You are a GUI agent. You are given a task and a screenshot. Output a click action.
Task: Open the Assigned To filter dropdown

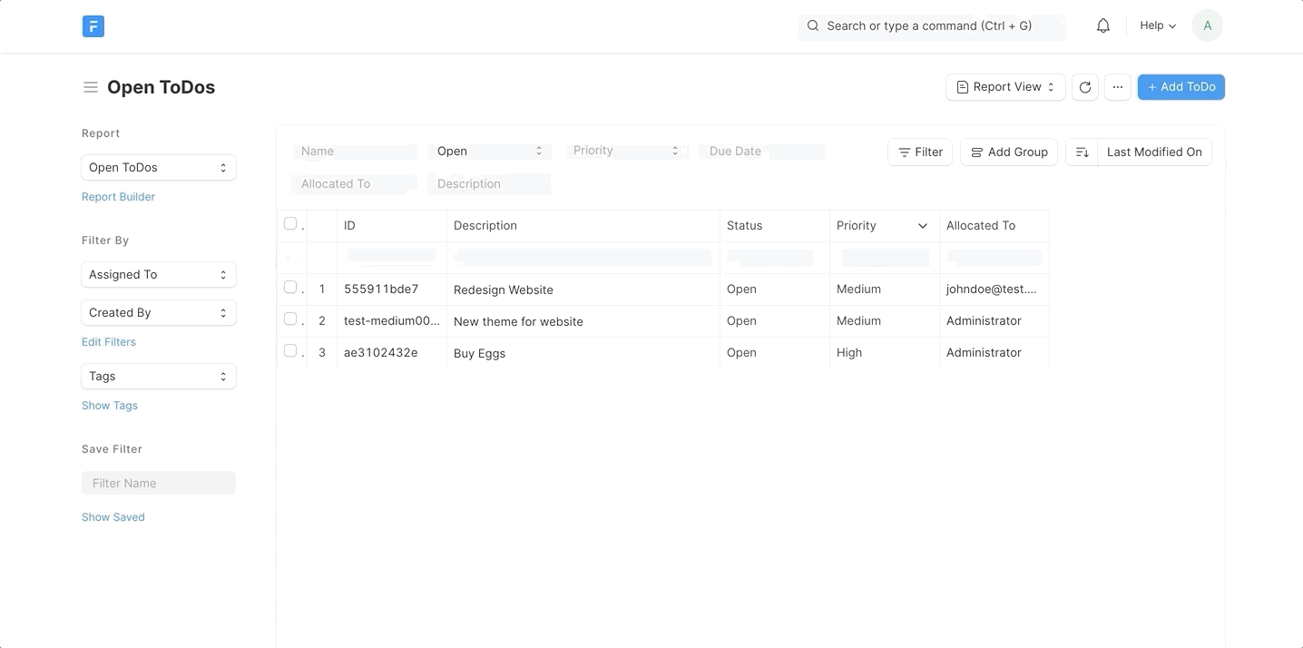click(158, 274)
